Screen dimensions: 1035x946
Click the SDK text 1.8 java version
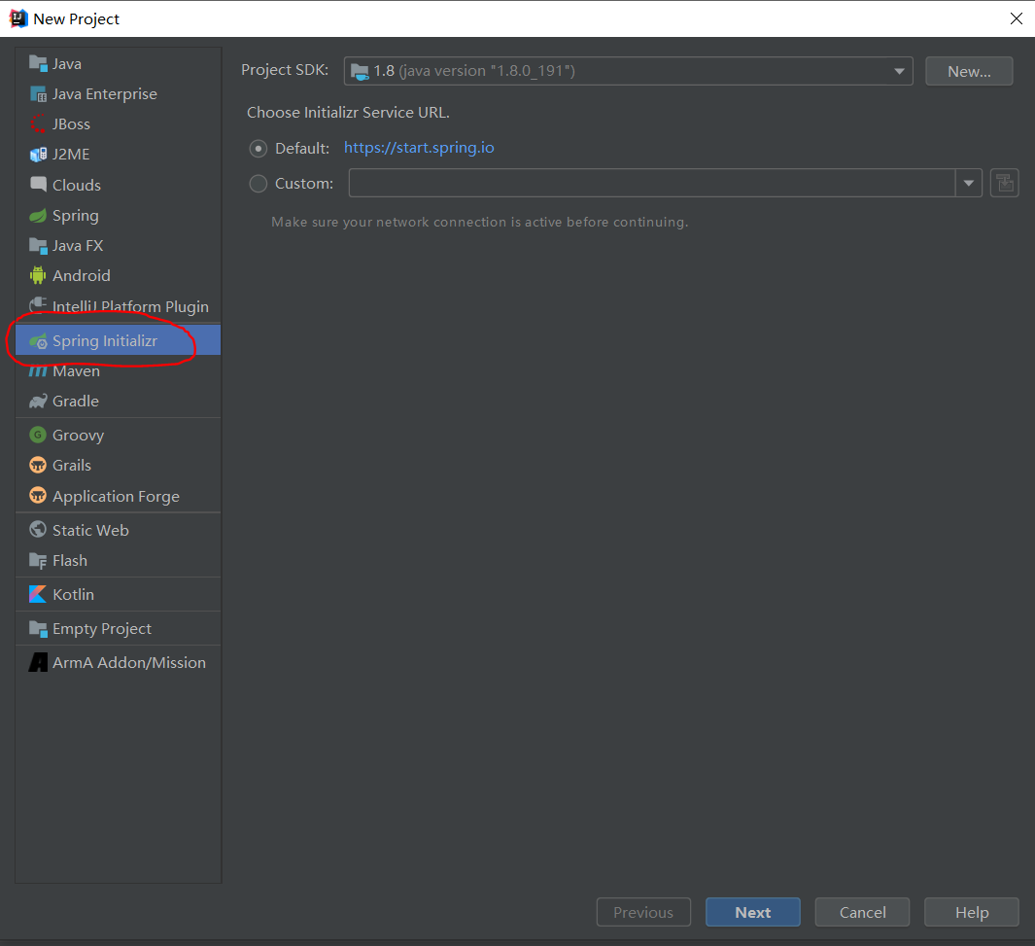click(474, 71)
